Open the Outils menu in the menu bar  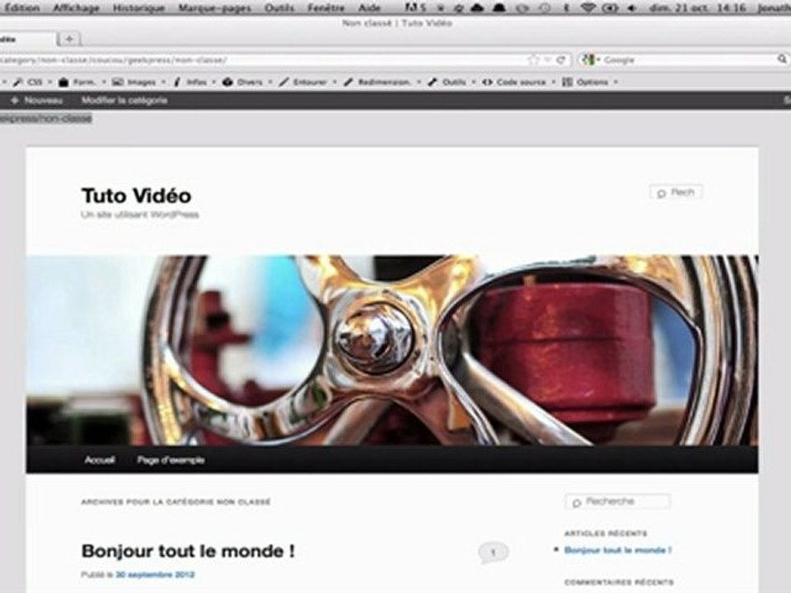click(x=279, y=7)
